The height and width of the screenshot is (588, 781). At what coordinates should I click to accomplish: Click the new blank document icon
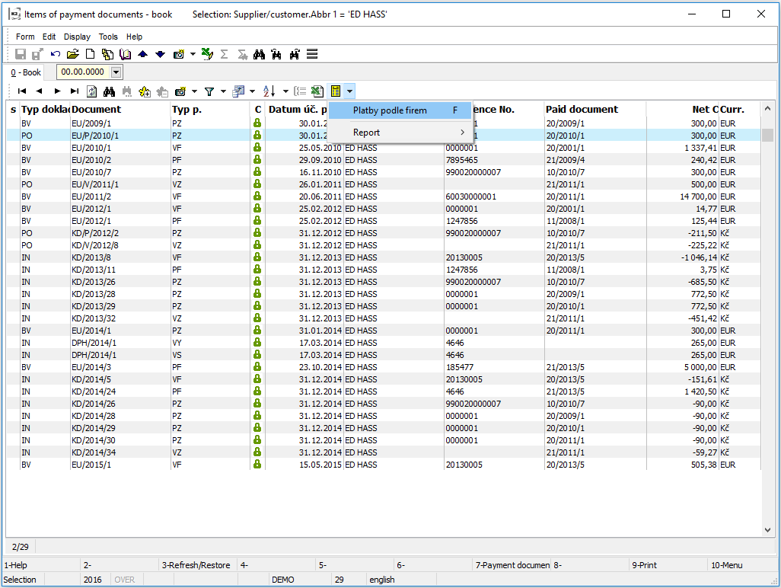tap(90, 54)
